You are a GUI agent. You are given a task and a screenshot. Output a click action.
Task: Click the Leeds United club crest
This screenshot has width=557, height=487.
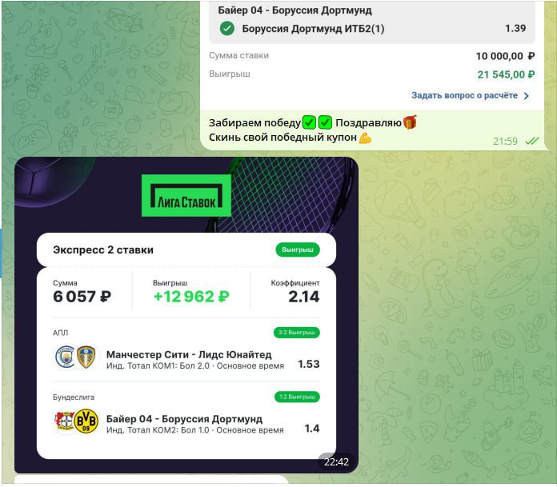tap(86, 357)
